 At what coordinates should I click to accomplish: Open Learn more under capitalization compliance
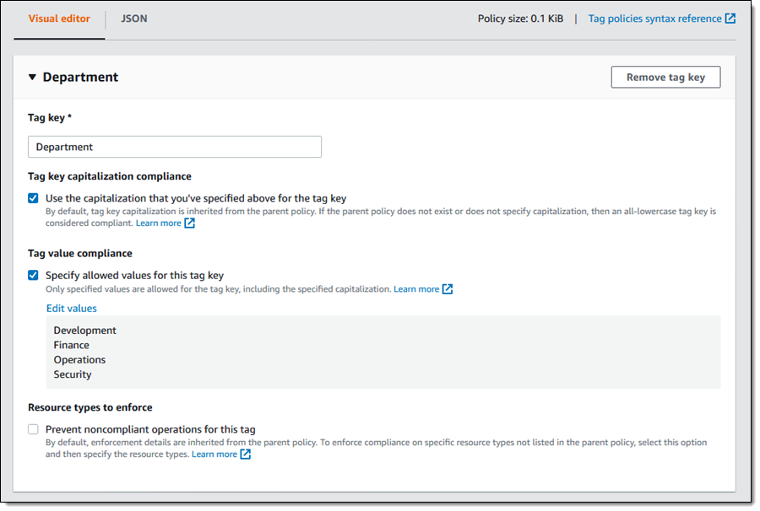click(158, 223)
